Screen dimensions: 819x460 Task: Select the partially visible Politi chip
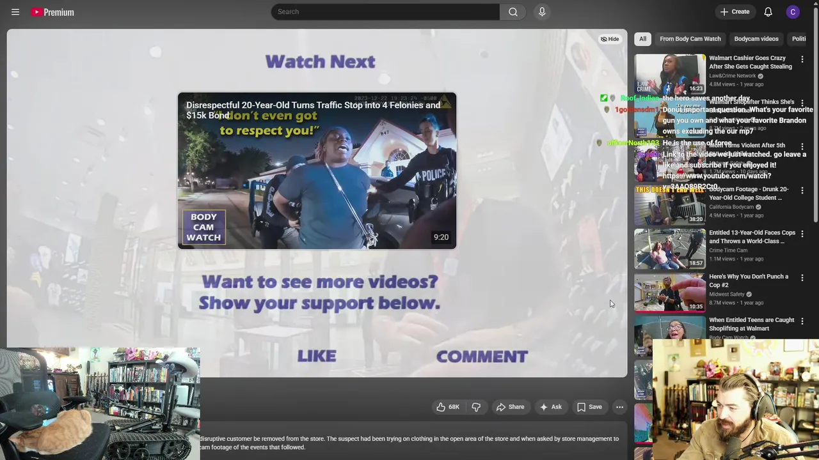799,39
